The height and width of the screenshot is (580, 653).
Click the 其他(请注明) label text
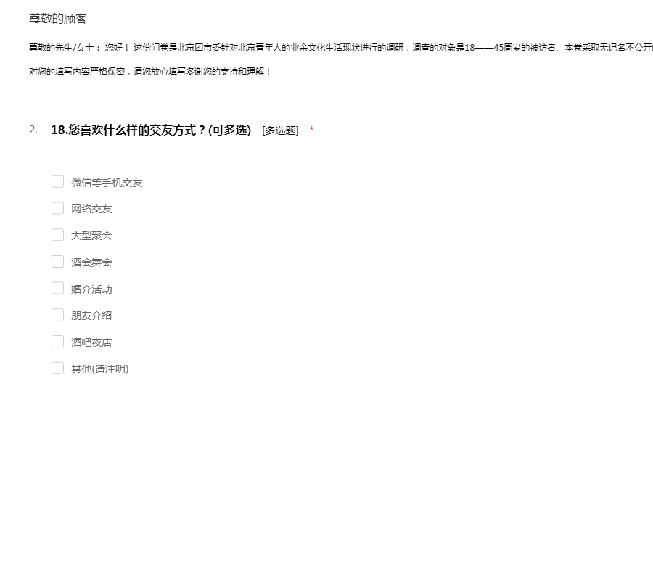tap(99, 369)
